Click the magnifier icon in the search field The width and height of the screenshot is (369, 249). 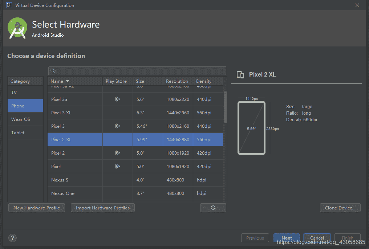(x=52, y=70)
